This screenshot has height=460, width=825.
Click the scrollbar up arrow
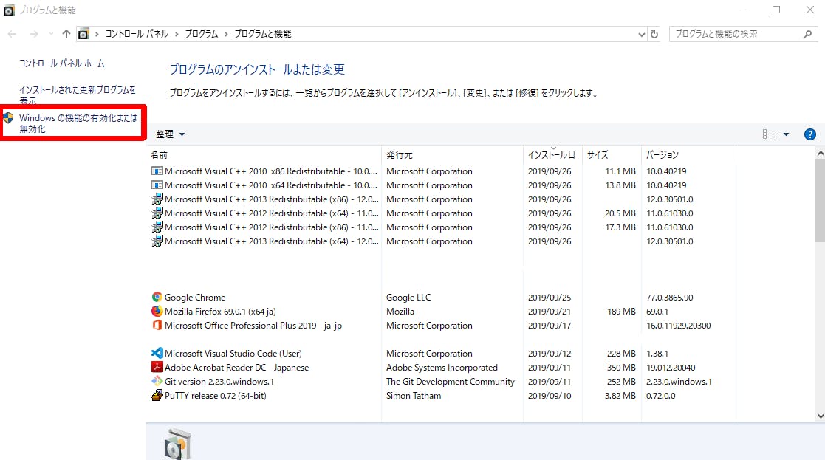coord(821,154)
